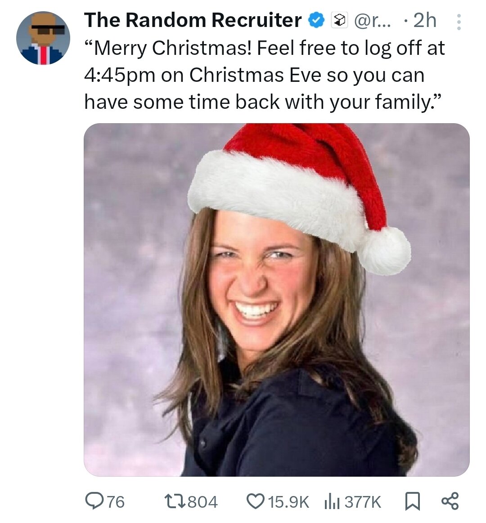Viewport: 486px width, 523px height.
Task: Click the 804 retweets count
Action: [202, 501]
